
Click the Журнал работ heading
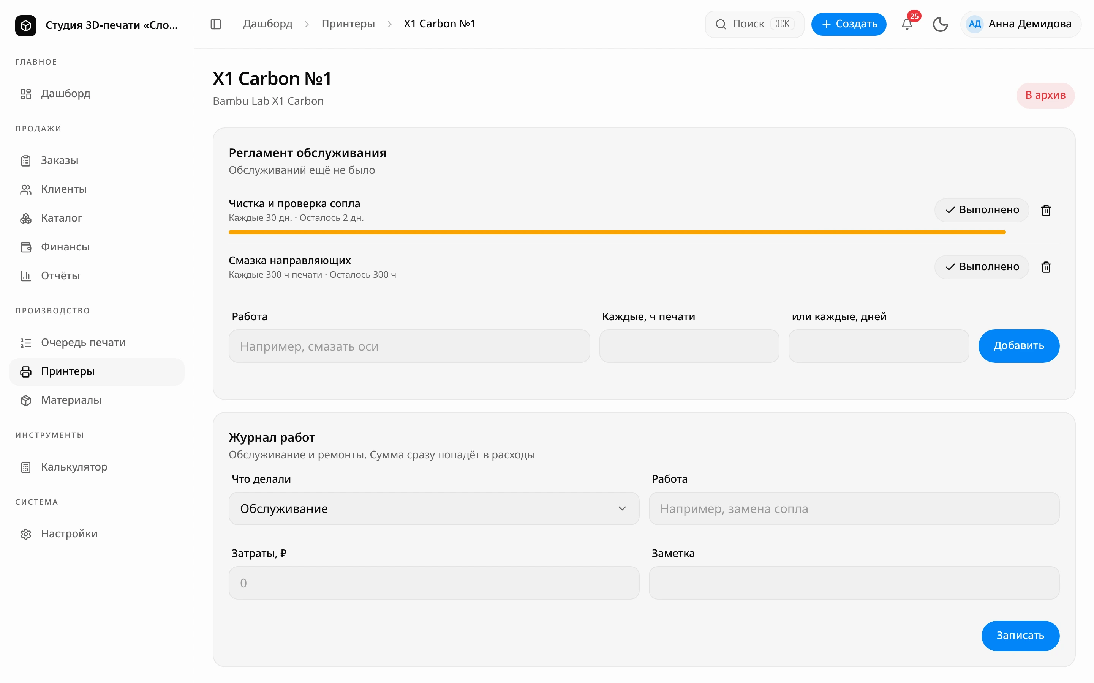(x=272, y=438)
